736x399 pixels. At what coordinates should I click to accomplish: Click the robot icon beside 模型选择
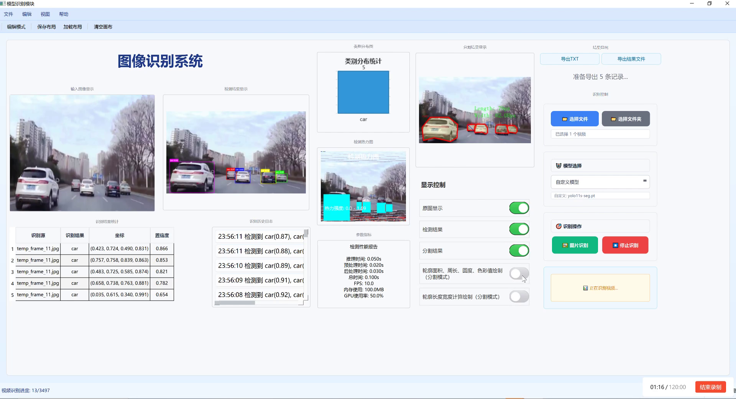click(559, 165)
